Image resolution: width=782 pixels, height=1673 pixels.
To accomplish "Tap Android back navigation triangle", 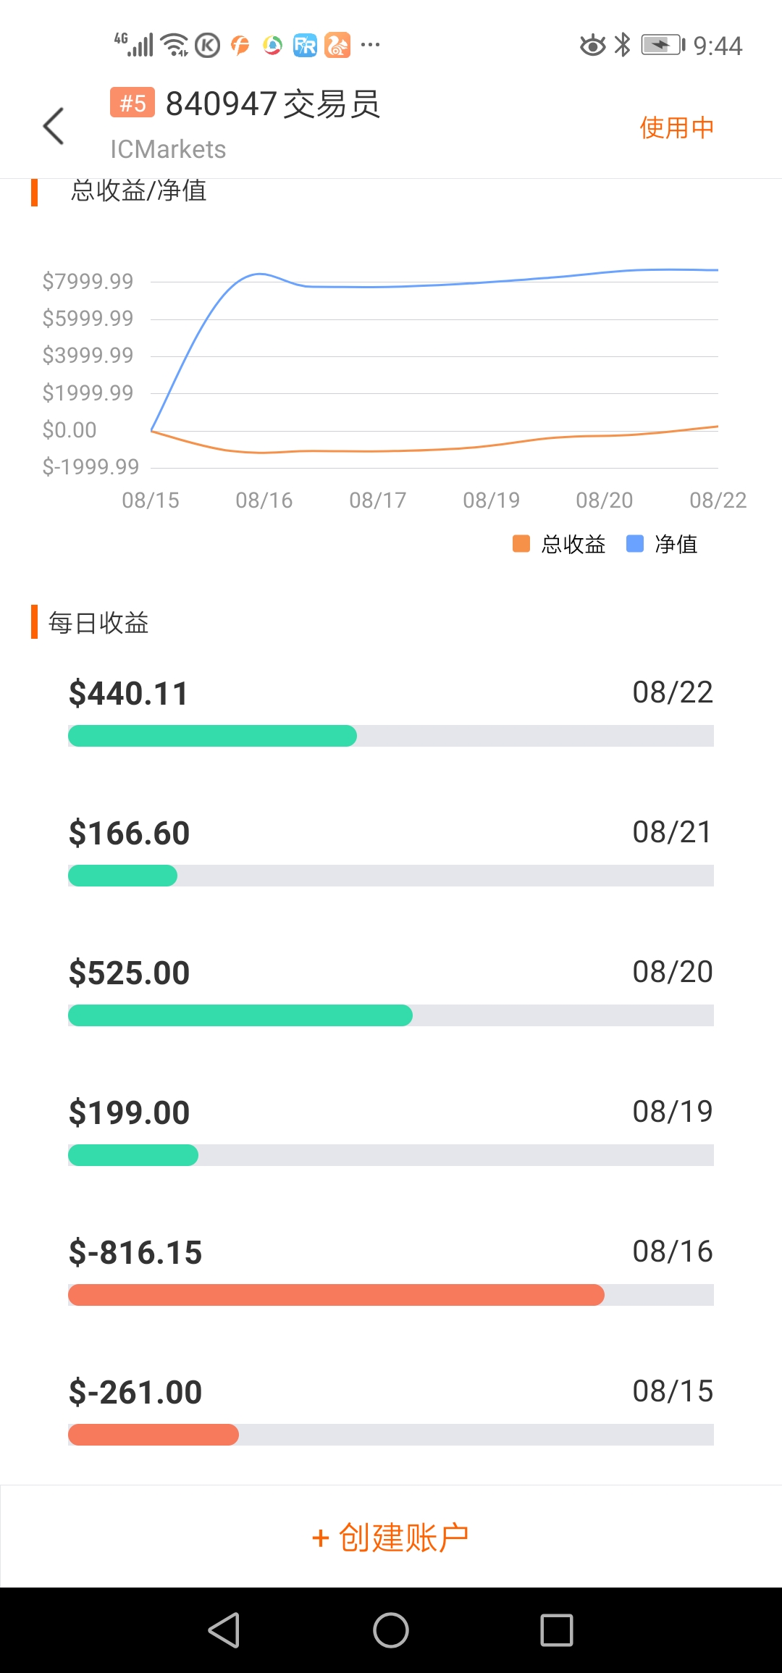I will click(224, 1630).
